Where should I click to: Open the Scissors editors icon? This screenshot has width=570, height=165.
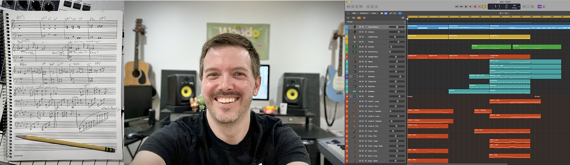coord(376,7)
